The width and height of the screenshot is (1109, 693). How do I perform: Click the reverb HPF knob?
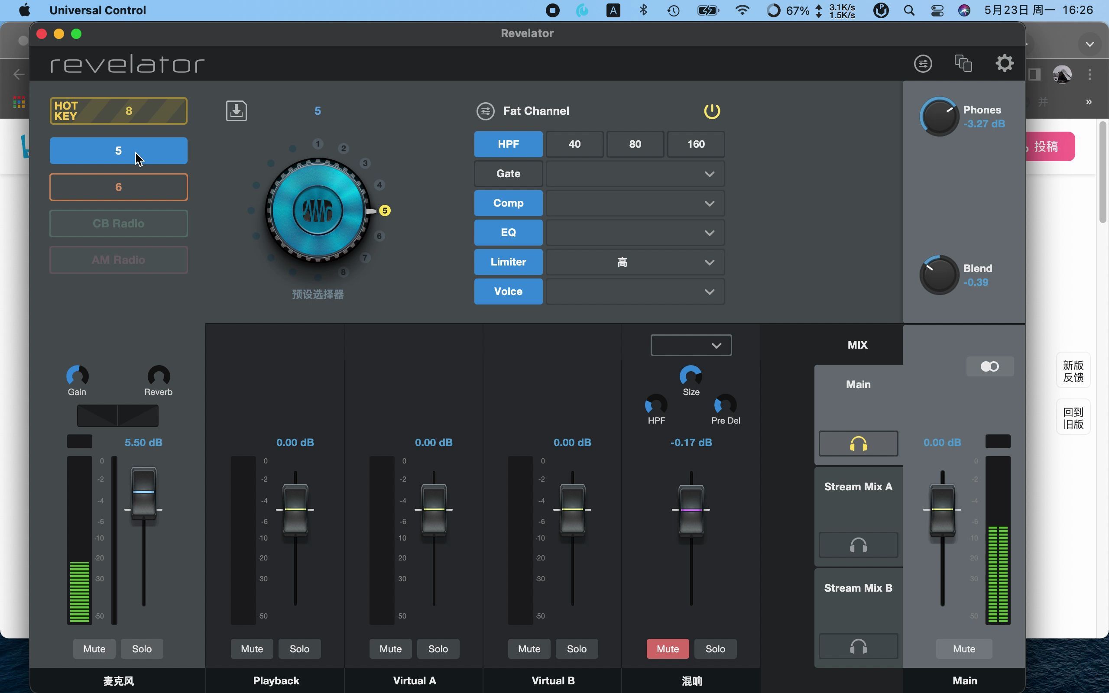pos(656,405)
